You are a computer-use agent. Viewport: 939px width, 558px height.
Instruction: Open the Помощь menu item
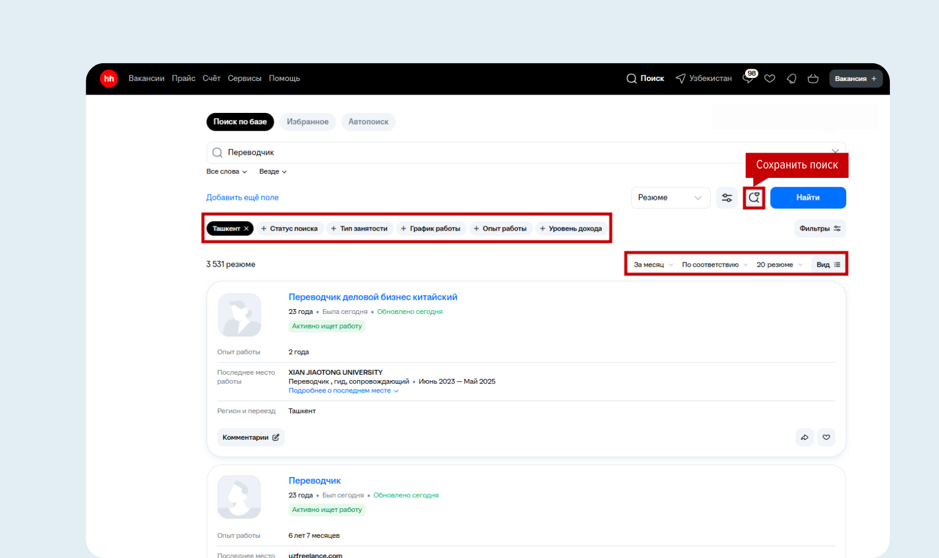coord(284,79)
